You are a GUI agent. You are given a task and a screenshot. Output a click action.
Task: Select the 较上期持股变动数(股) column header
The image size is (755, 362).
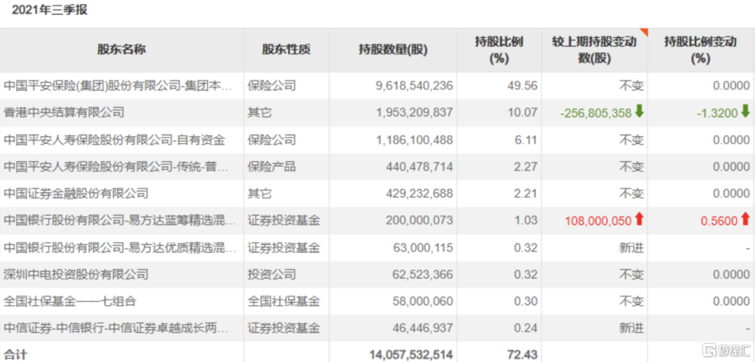(594, 50)
